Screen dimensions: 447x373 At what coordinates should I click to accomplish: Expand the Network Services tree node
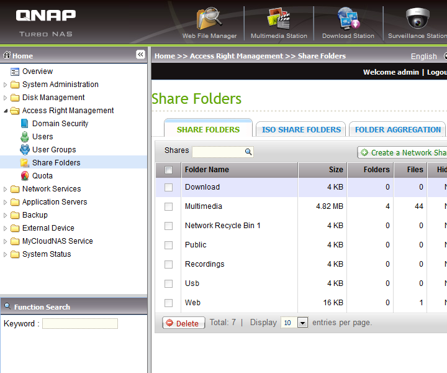tap(6, 189)
